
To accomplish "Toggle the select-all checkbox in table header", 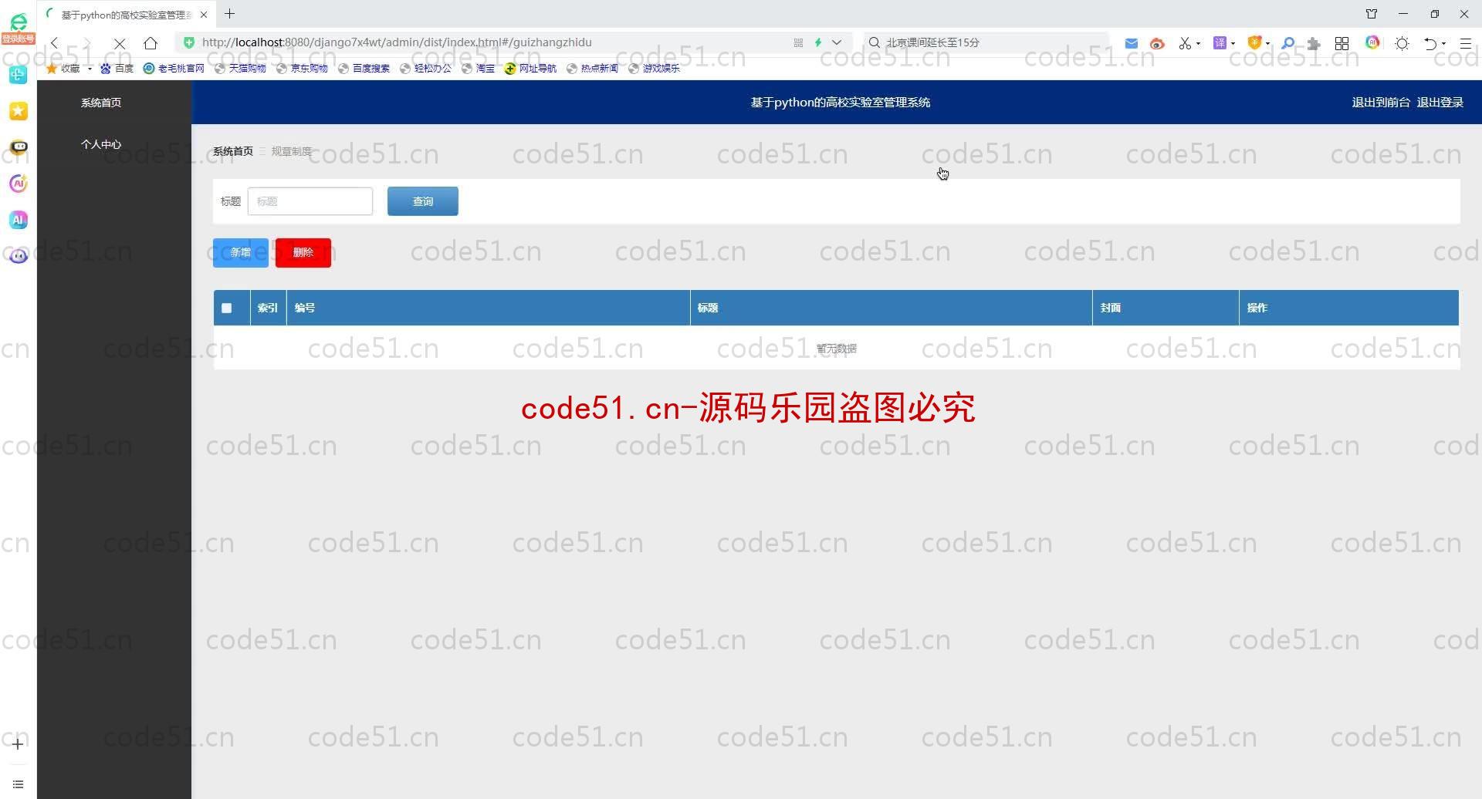I will 226,308.
